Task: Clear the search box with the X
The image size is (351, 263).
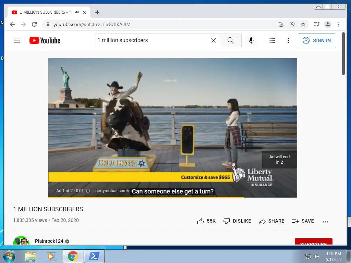Action: (x=214, y=40)
